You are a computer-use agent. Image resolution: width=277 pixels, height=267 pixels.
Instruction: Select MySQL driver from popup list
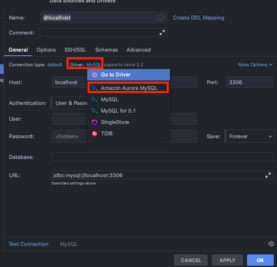(129, 100)
